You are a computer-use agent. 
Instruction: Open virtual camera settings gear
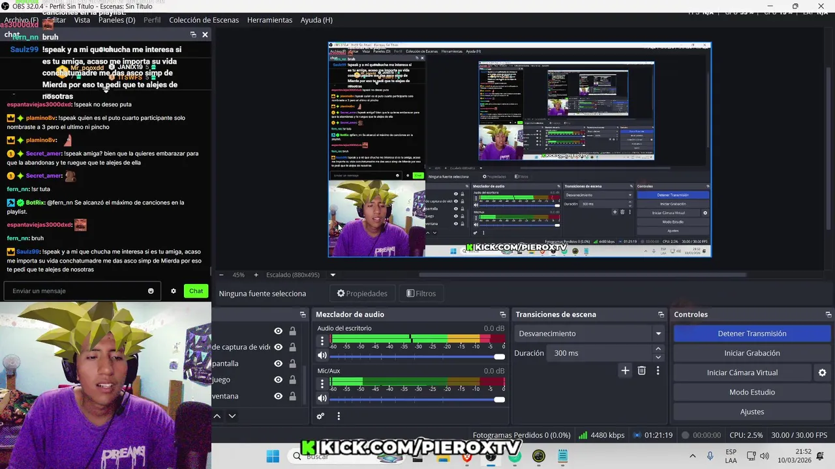click(x=822, y=373)
